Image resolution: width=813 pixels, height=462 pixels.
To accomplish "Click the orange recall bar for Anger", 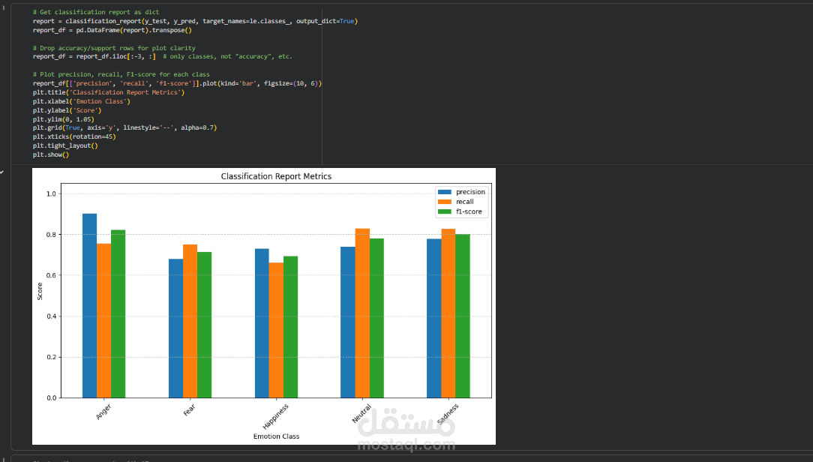I will [x=103, y=320].
